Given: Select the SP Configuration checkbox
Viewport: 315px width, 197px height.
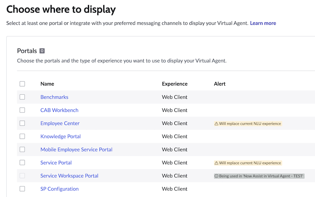Looking at the screenshot, I should [22, 189].
